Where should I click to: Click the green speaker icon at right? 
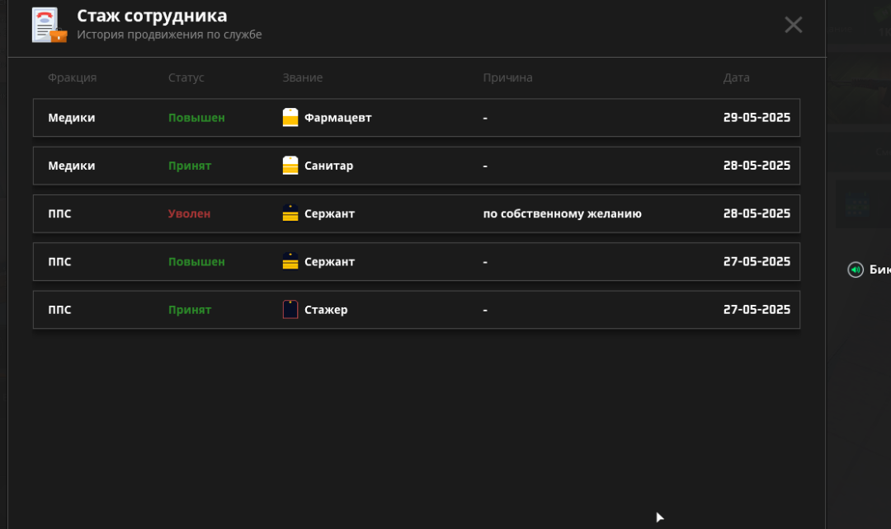click(856, 269)
